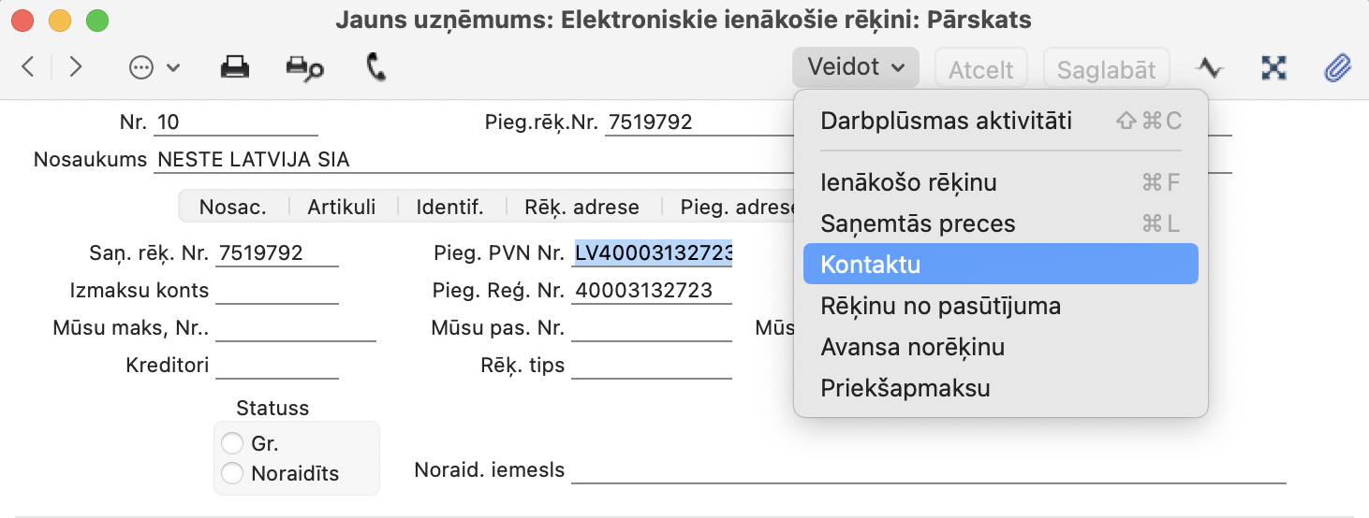This screenshot has height=518, width=1369.
Task: Click the phone call icon
Action: point(376,67)
